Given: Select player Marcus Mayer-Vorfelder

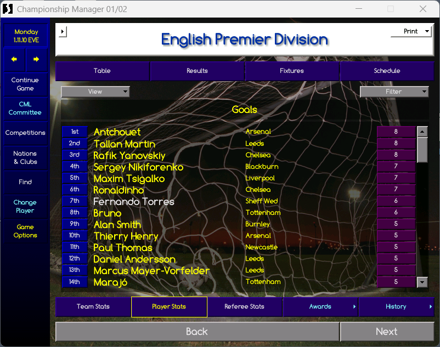Looking at the screenshot, I should 151,271.
